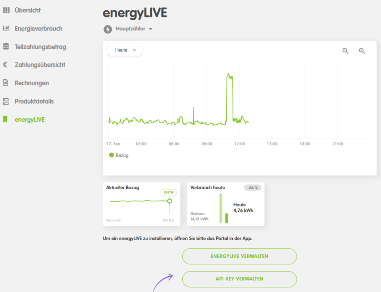Click the consumption peak near 11:00 in chart
The height and width of the screenshot is (292, 381).
(x=230, y=76)
